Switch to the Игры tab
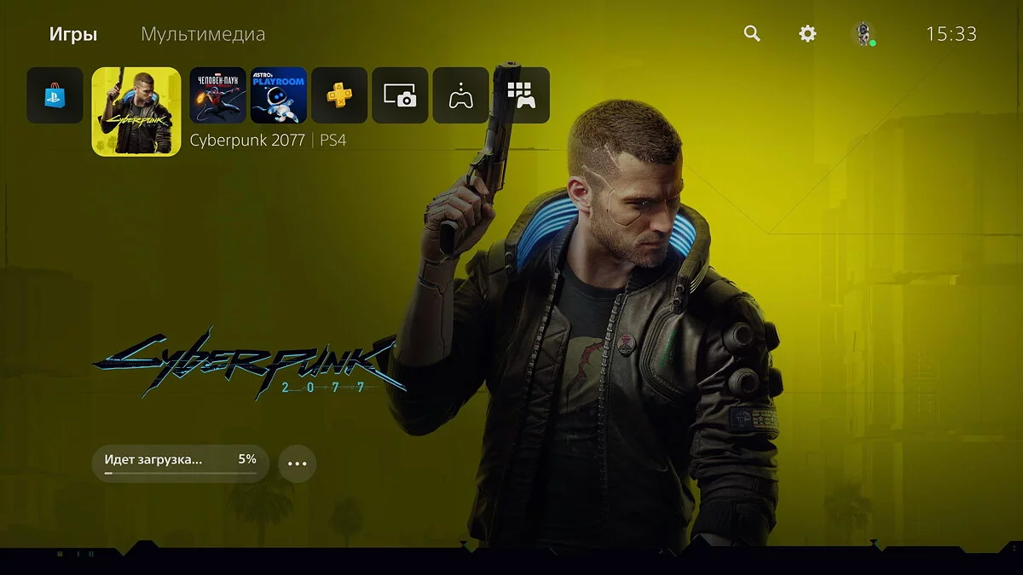This screenshot has height=575, width=1023. 73,35
